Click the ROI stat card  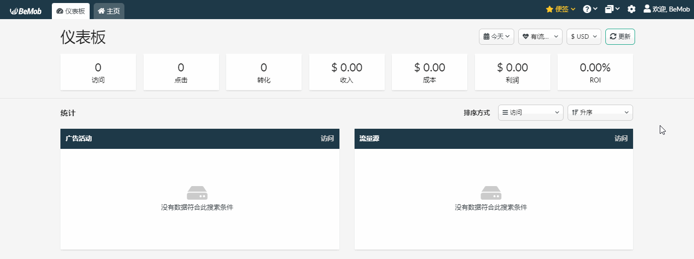coord(595,72)
